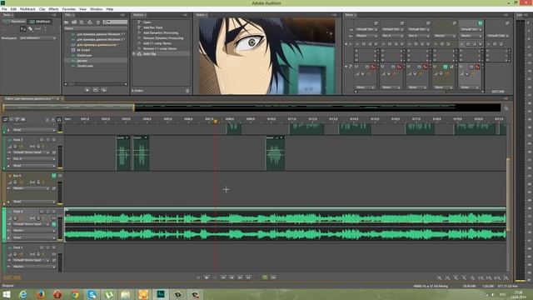Toggle Auto-play icon below Files list
The height and width of the screenshot is (300, 533).
104,90
